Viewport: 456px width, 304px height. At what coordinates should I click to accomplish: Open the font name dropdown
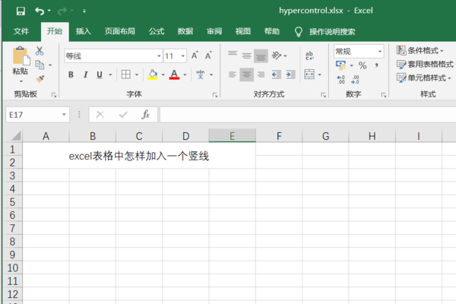[159, 55]
